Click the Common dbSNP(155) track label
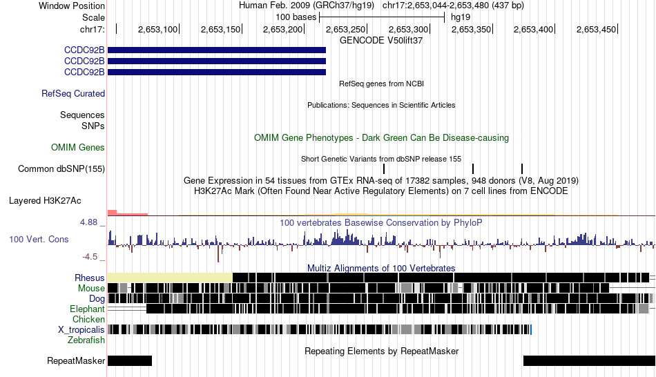 point(61,168)
